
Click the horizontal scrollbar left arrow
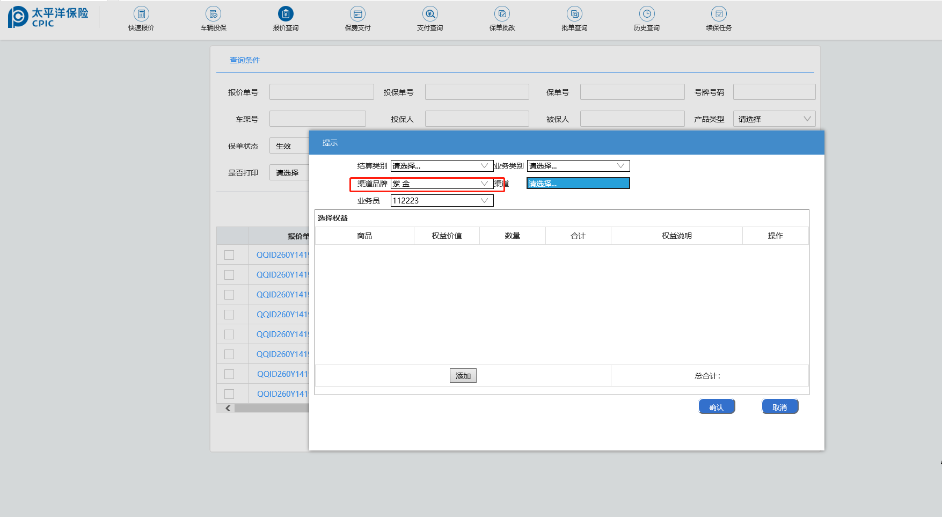(x=228, y=409)
